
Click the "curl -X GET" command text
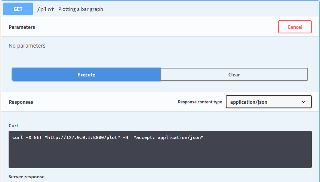point(27,137)
